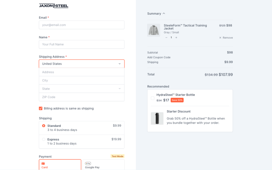Viewport: 272px width, 170px height.
Task: Click the Gray / Small variant text
Action: coord(171,33)
